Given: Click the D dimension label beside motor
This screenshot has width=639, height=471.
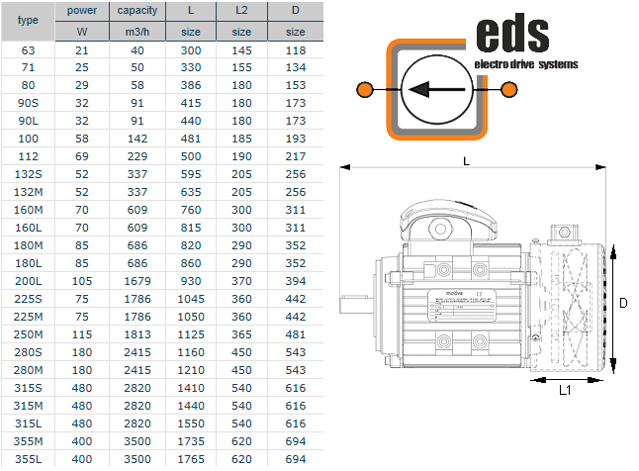Looking at the screenshot, I should (622, 304).
